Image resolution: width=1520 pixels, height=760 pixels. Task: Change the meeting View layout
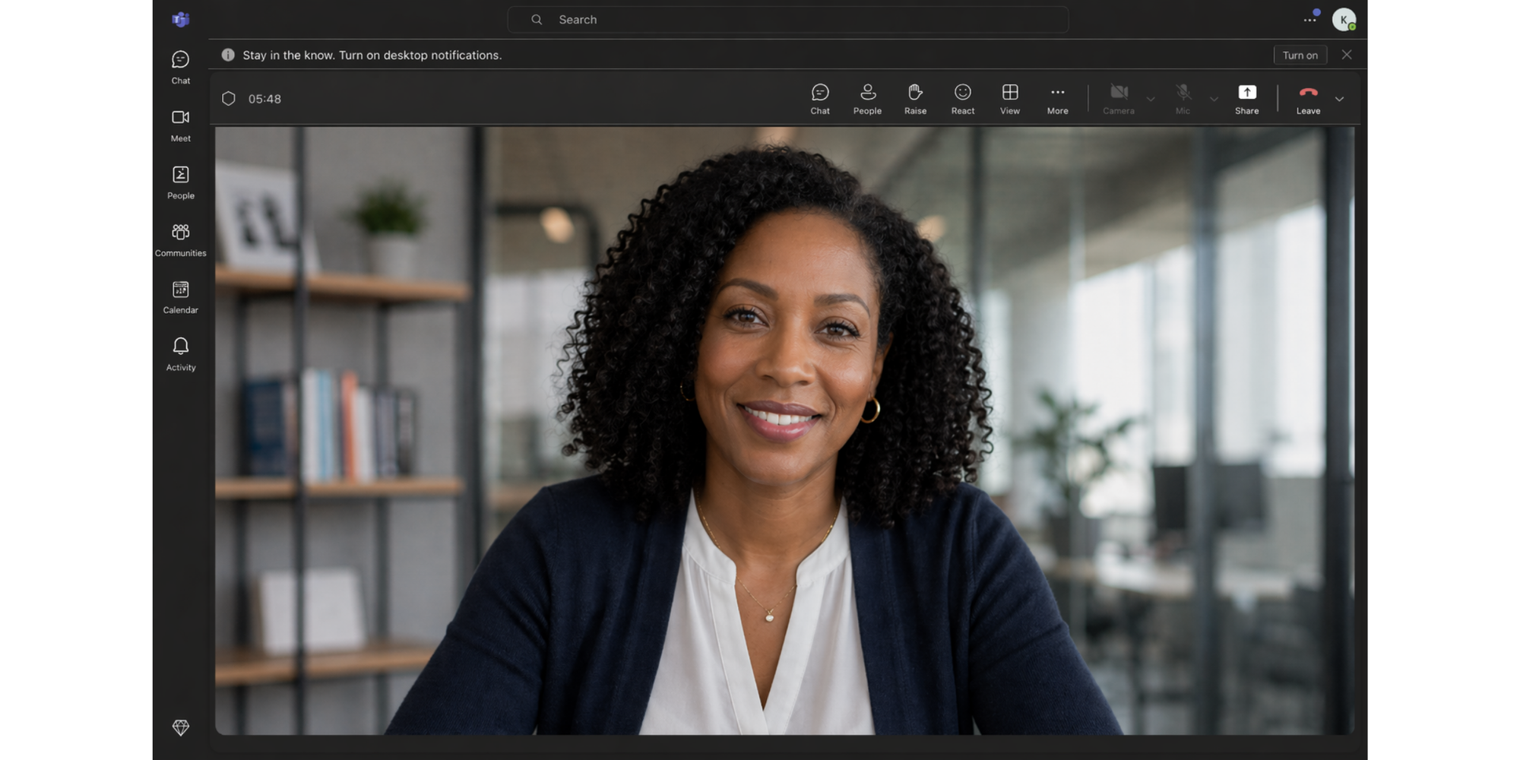1010,100
